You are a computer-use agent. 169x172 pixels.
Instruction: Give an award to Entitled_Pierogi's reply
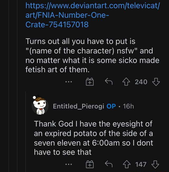[90, 164]
